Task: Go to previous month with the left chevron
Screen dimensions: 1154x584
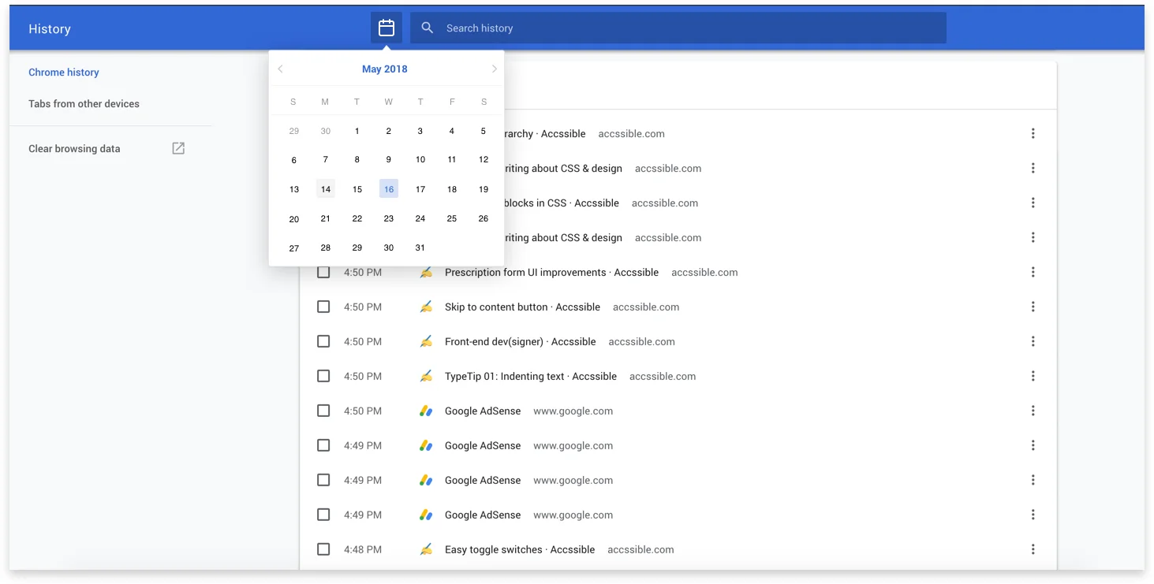Action: pyautogui.click(x=280, y=69)
